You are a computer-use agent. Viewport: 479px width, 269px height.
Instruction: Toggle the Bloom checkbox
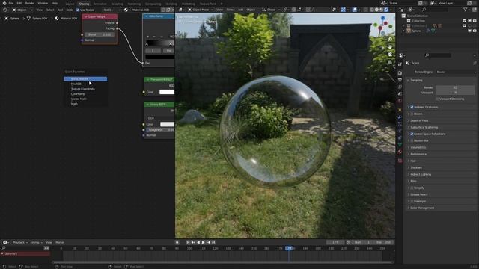point(412,114)
